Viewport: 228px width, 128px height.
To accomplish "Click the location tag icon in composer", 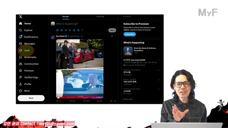I will tap(82, 30).
